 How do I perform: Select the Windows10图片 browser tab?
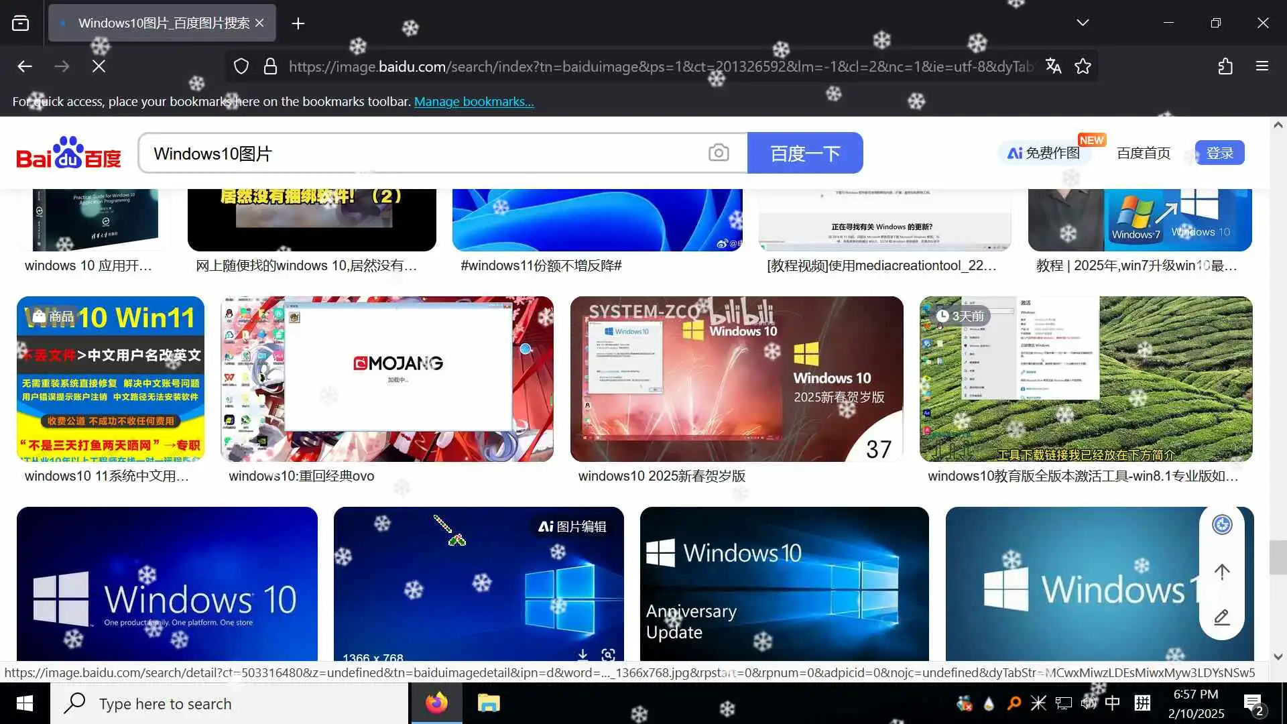pyautogui.click(x=163, y=23)
